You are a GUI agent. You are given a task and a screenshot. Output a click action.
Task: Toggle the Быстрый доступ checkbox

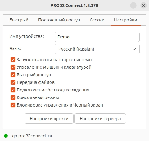pyautogui.click(x=13, y=75)
